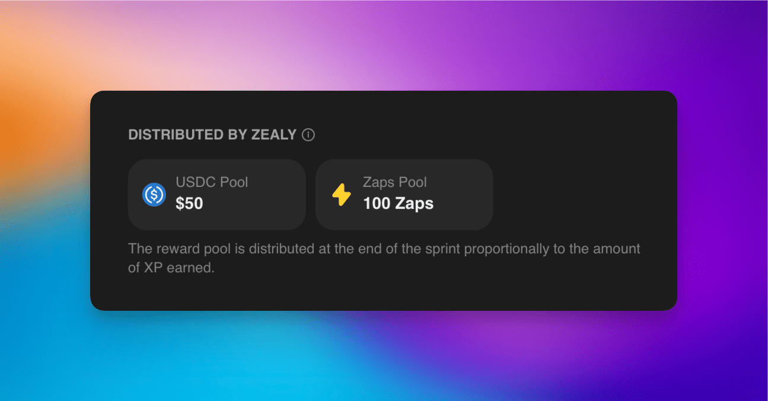Click the "Zaps Pool" label
The image size is (768, 401).
[395, 182]
